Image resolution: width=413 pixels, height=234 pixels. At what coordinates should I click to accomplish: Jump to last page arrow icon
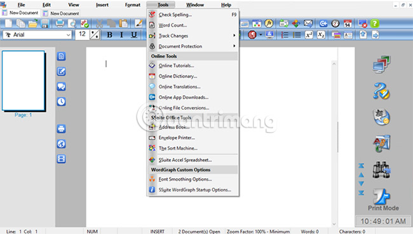(x=362, y=193)
